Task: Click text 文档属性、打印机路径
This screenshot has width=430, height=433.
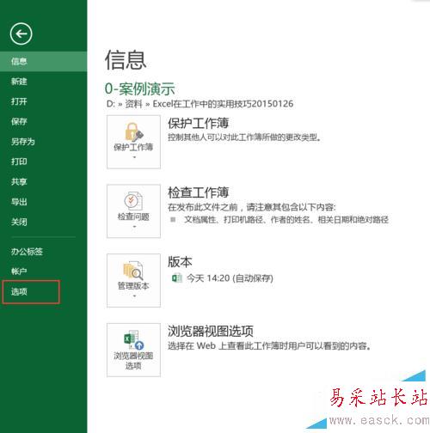Action: (224, 220)
